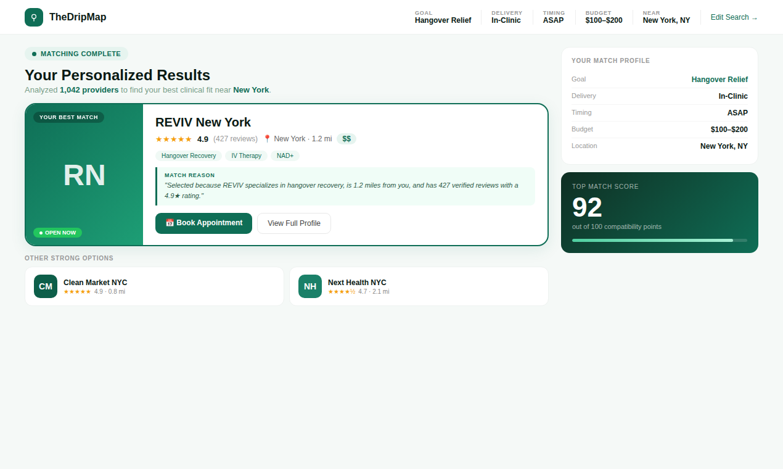Image resolution: width=783 pixels, height=469 pixels.
Task: Click the 1,042 providers text
Action: pos(89,89)
